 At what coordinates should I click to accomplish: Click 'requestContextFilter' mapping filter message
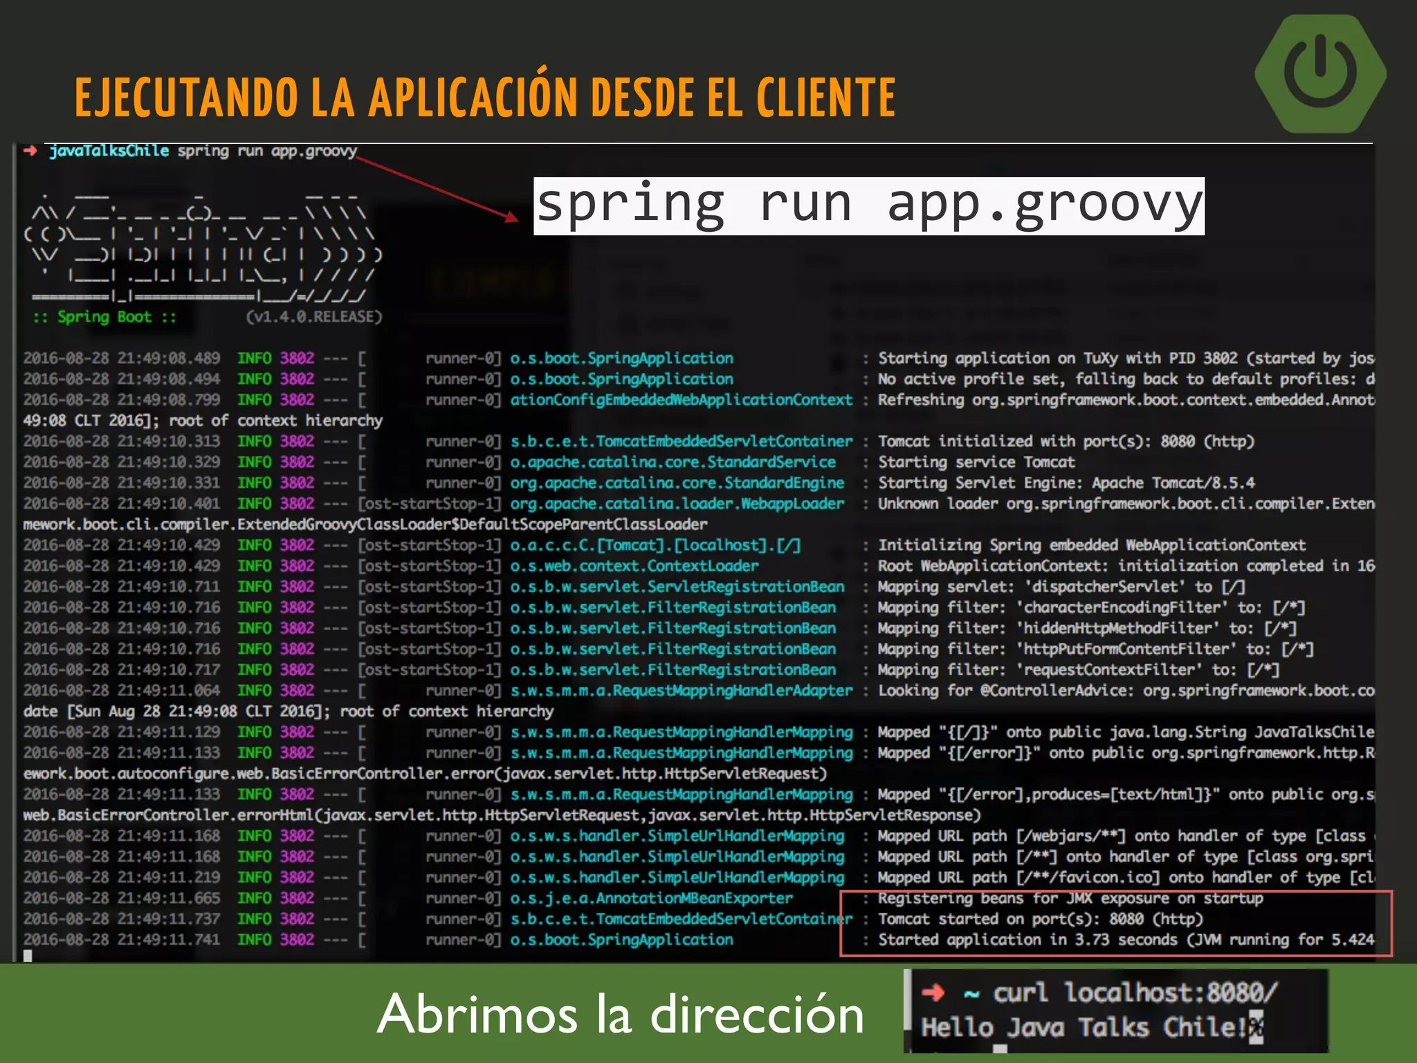click(x=1079, y=670)
